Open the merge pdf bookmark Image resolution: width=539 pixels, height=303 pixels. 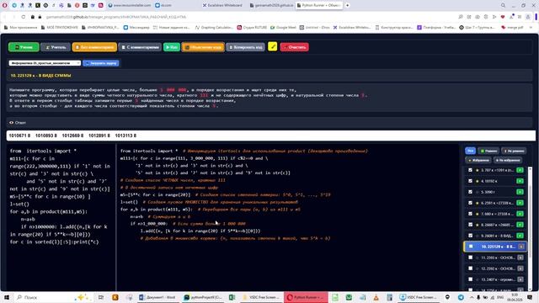tap(513, 27)
